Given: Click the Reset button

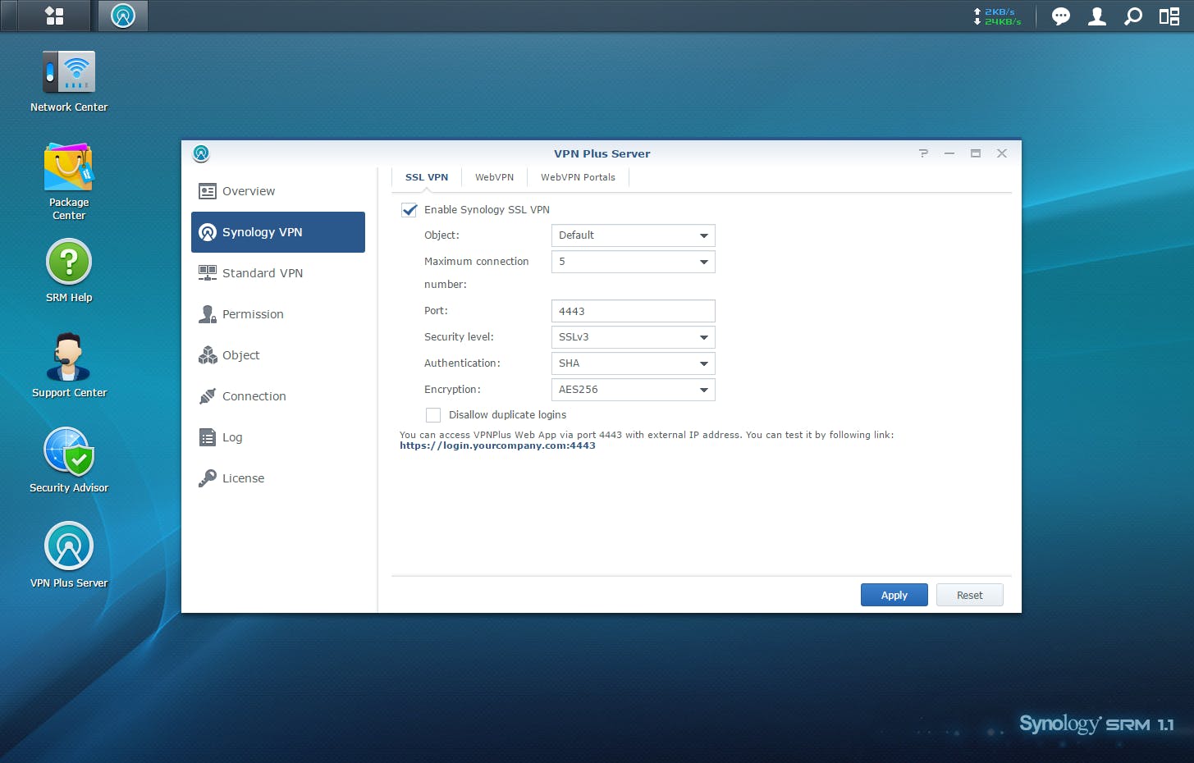Looking at the screenshot, I should pyautogui.click(x=970, y=595).
